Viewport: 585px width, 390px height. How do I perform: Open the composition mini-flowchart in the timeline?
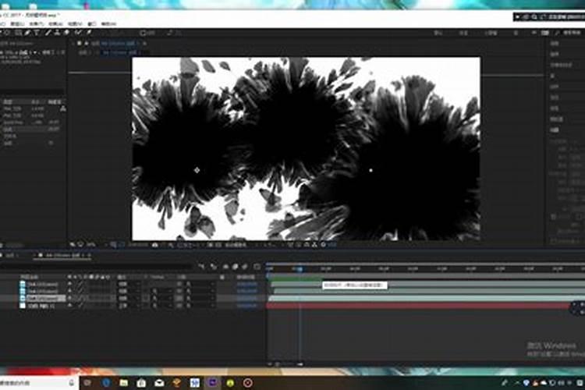coord(202,267)
